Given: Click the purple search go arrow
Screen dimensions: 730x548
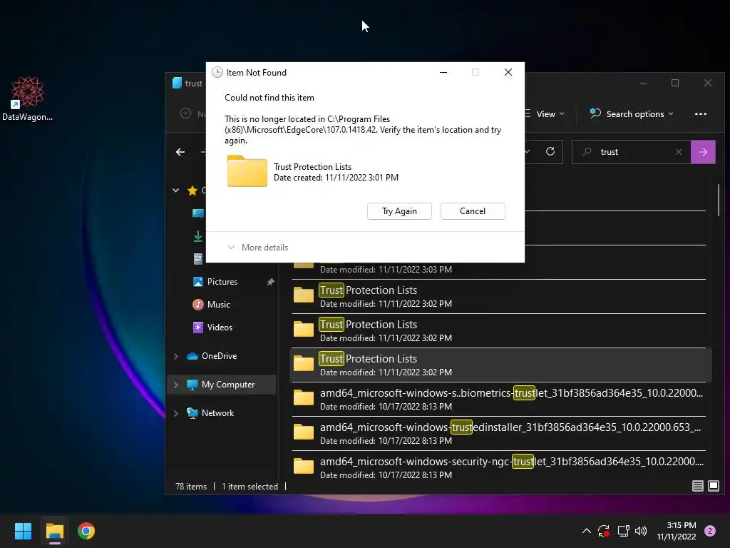Looking at the screenshot, I should coord(703,152).
